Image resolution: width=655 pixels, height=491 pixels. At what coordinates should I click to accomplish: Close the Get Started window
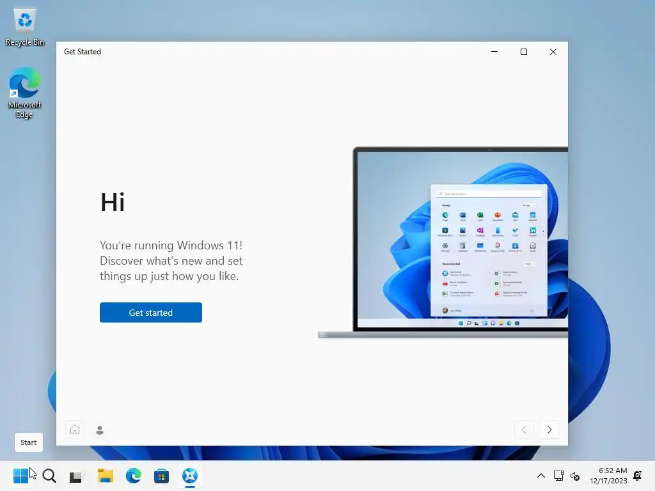click(x=553, y=52)
